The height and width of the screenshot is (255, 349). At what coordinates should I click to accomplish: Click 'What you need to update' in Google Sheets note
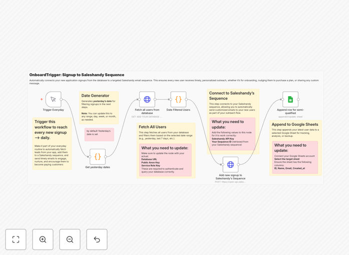pyautogui.click(x=290, y=148)
